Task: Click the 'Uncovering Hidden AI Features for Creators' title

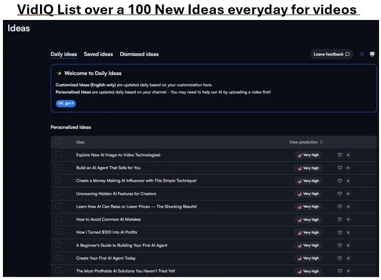Action: (x=116, y=194)
